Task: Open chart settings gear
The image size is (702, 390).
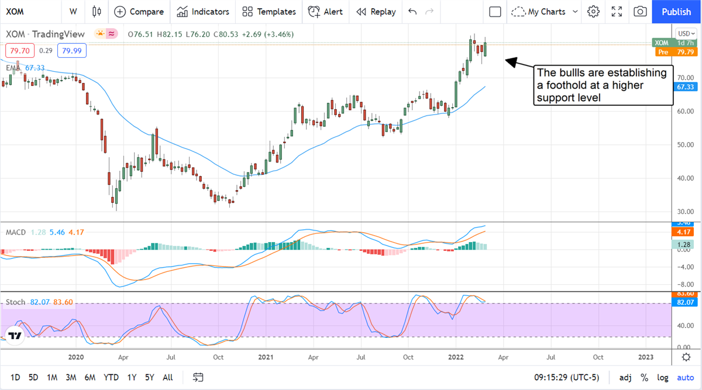Action: pyautogui.click(x=593, y=12)
